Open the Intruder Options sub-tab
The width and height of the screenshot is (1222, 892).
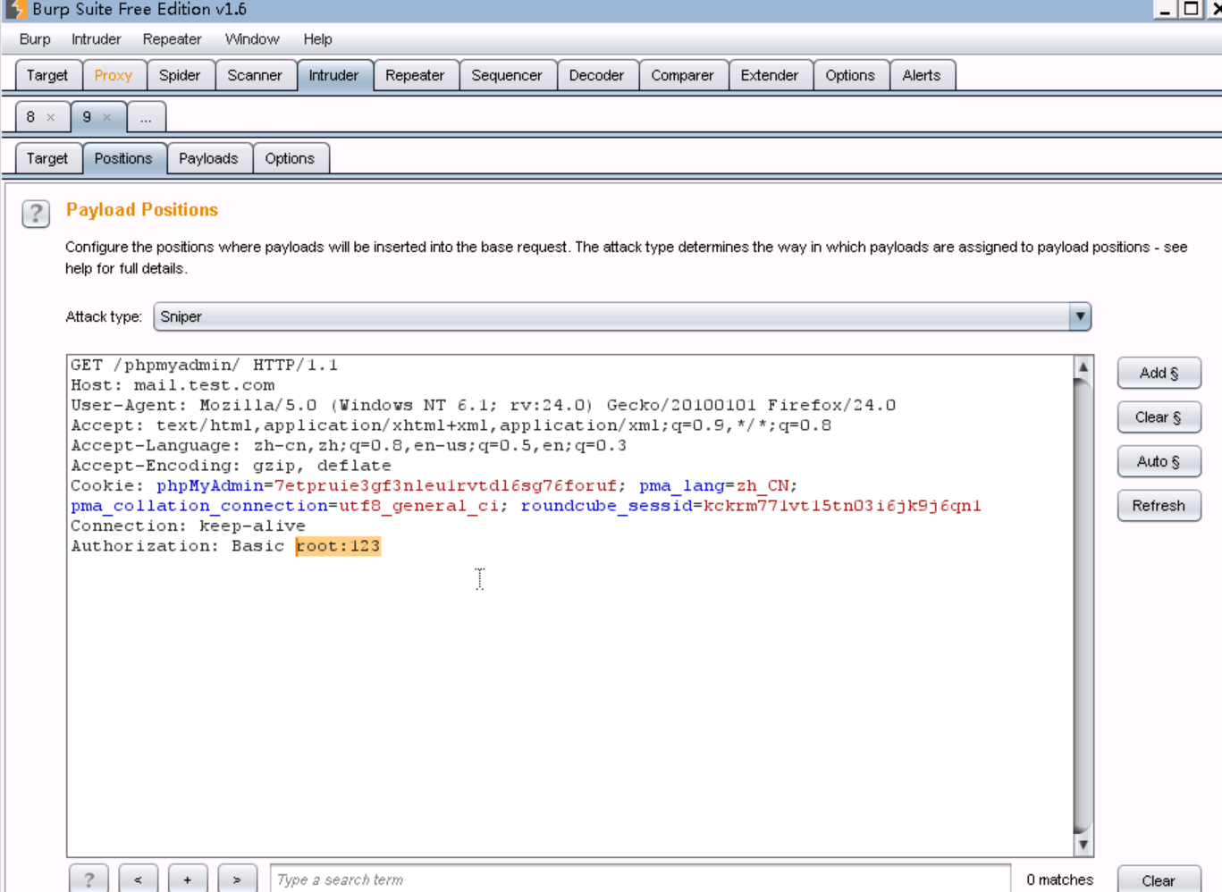(290, 158)
